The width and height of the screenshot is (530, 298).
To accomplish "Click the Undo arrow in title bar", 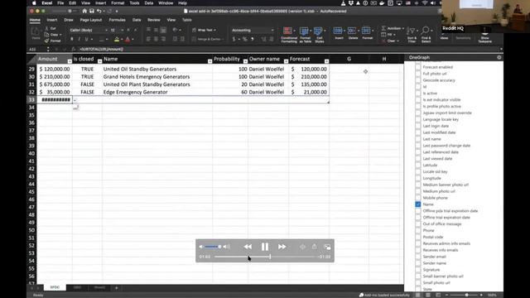I will click(99, 11).
